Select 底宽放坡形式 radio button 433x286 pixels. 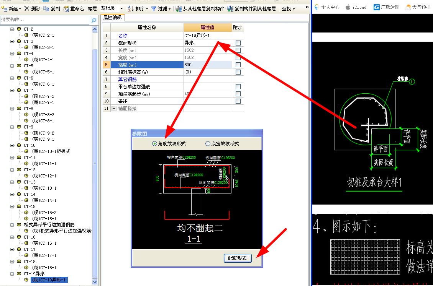(x=208, y=143)
